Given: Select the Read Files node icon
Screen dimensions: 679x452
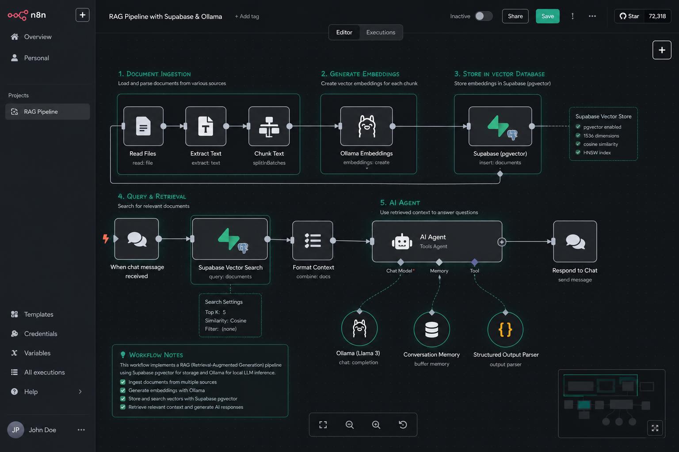Looking at the screenshot, I should pyautogui.click(x=143, y=126).
